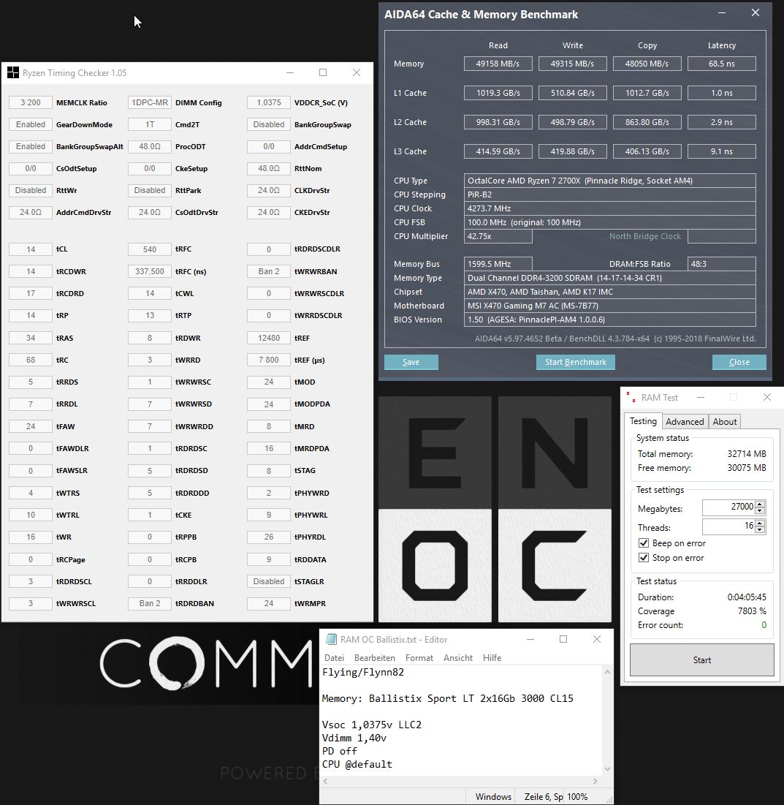Click the DRAM:FSB Ratio 48:3 field
This screenshot has width=784, height=805.
pyautogui.click(x=721, y=264)
